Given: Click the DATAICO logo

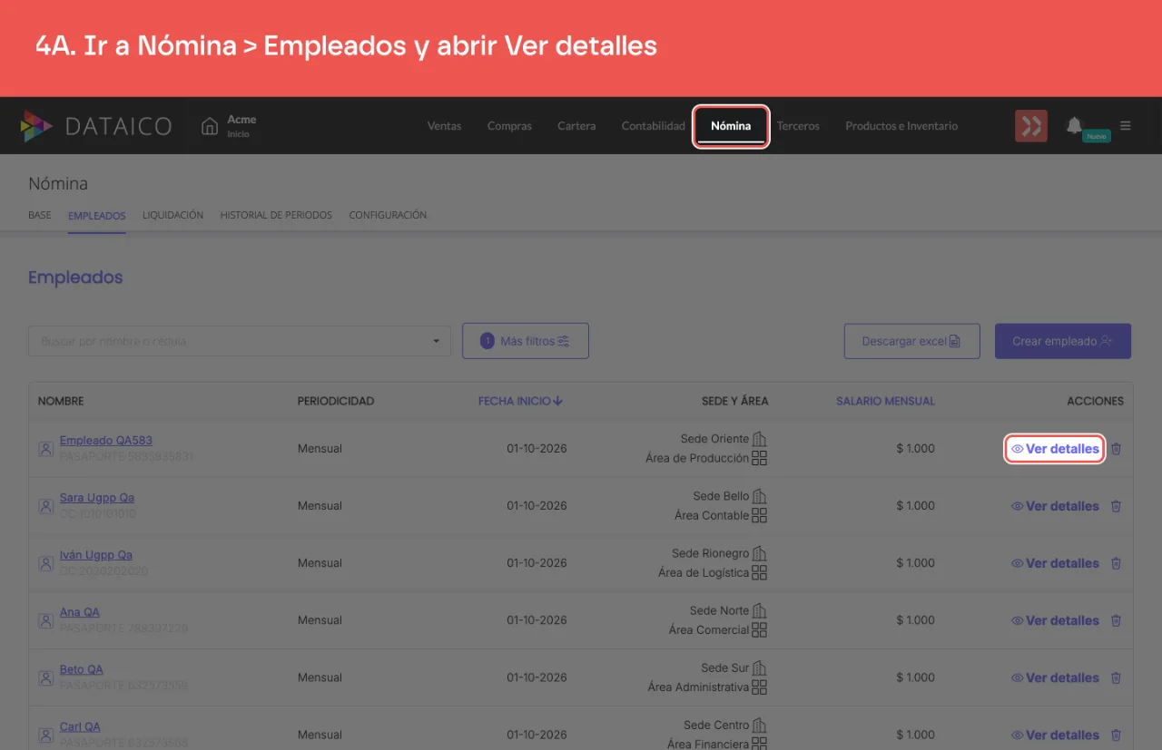Looking at the screenshot, I should point(96,126).
